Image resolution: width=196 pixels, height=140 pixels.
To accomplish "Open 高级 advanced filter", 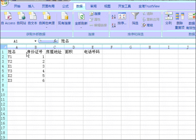I will 148,25.
